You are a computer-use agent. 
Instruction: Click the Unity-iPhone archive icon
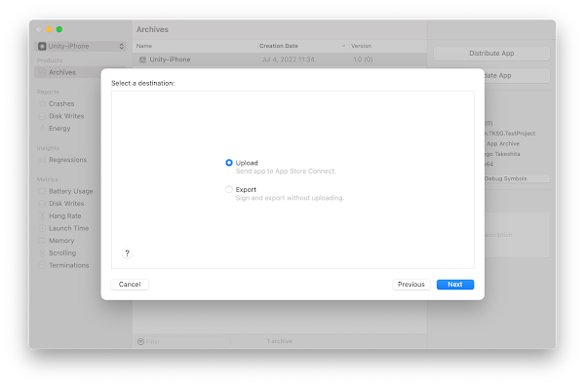(x=142, y=59)
